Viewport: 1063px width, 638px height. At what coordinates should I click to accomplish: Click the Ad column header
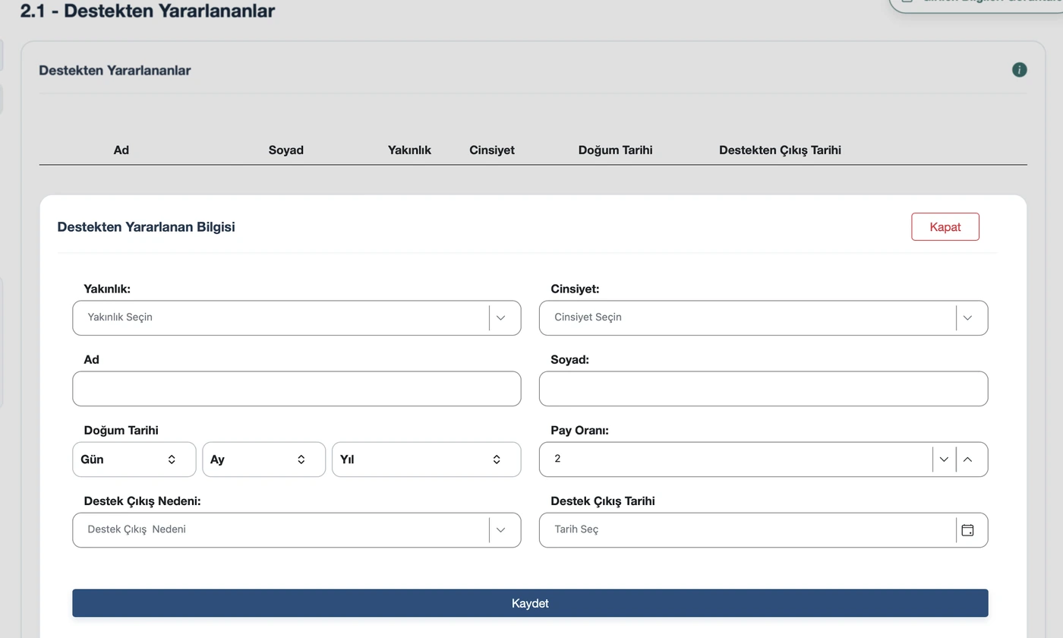coord(121,150)
